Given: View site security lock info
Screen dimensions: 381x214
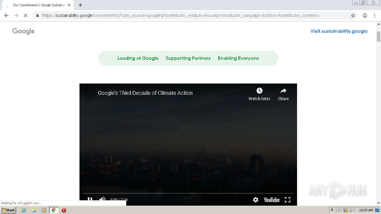Looking at the screenshot, I should coord(37,15).
